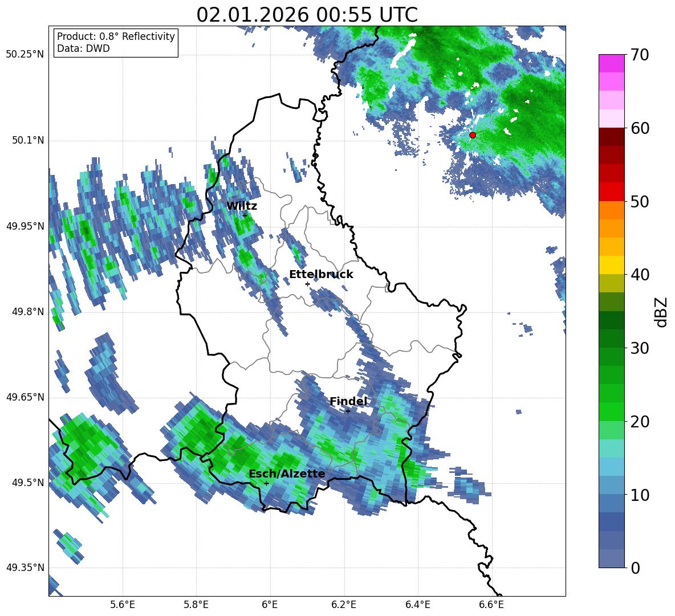Click the 49.95°N latitude label
This screenshot has width=675, height=616.
point(26,226)
